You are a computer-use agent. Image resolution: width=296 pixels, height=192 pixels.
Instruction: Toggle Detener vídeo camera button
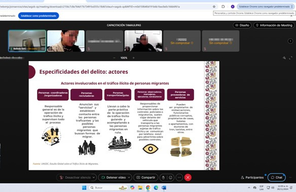(x=114, y=177)
